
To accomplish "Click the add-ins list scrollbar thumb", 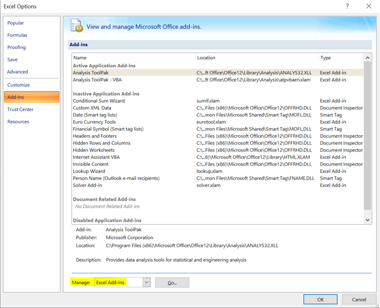I will (367, 136).
